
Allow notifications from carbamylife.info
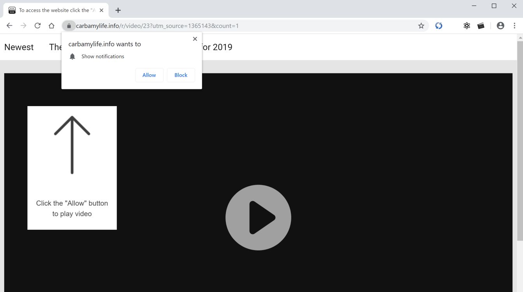pyautogui.click(x=149, y=75)
